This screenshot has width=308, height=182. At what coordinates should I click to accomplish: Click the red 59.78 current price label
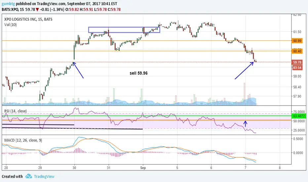(x=297, y=62)
